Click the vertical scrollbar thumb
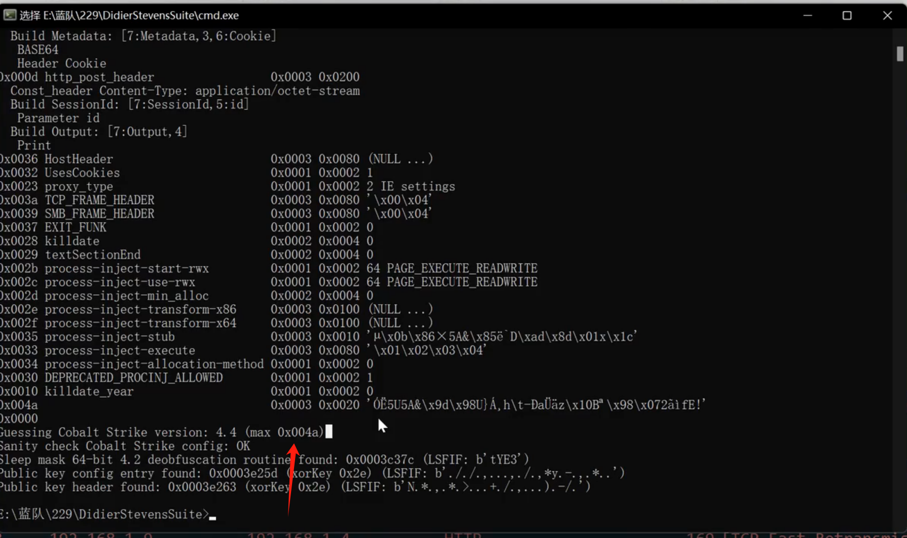This screenshot has height=538, width=907. click(x=899, y=54)
